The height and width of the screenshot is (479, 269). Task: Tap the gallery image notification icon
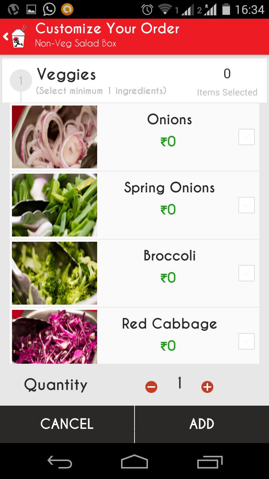pos(31,9)
